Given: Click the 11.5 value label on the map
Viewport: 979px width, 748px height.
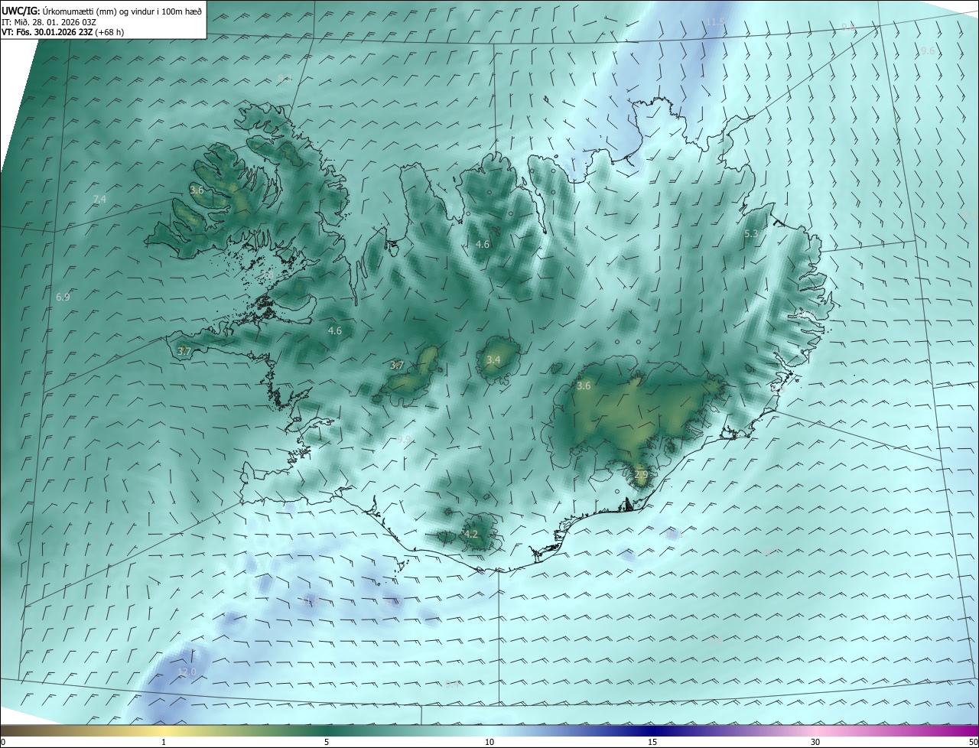Looking at the screenshot, I should pyautogui.click(x=715, y=22).
